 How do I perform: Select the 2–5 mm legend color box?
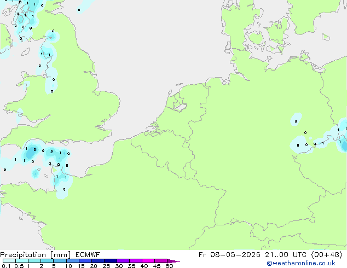coord(47,261)
